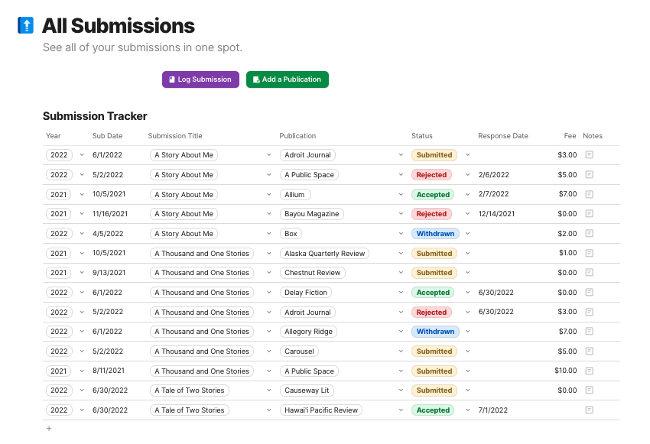Open notes icon for Adroit Journal $3.00 row

click(589, 155)
